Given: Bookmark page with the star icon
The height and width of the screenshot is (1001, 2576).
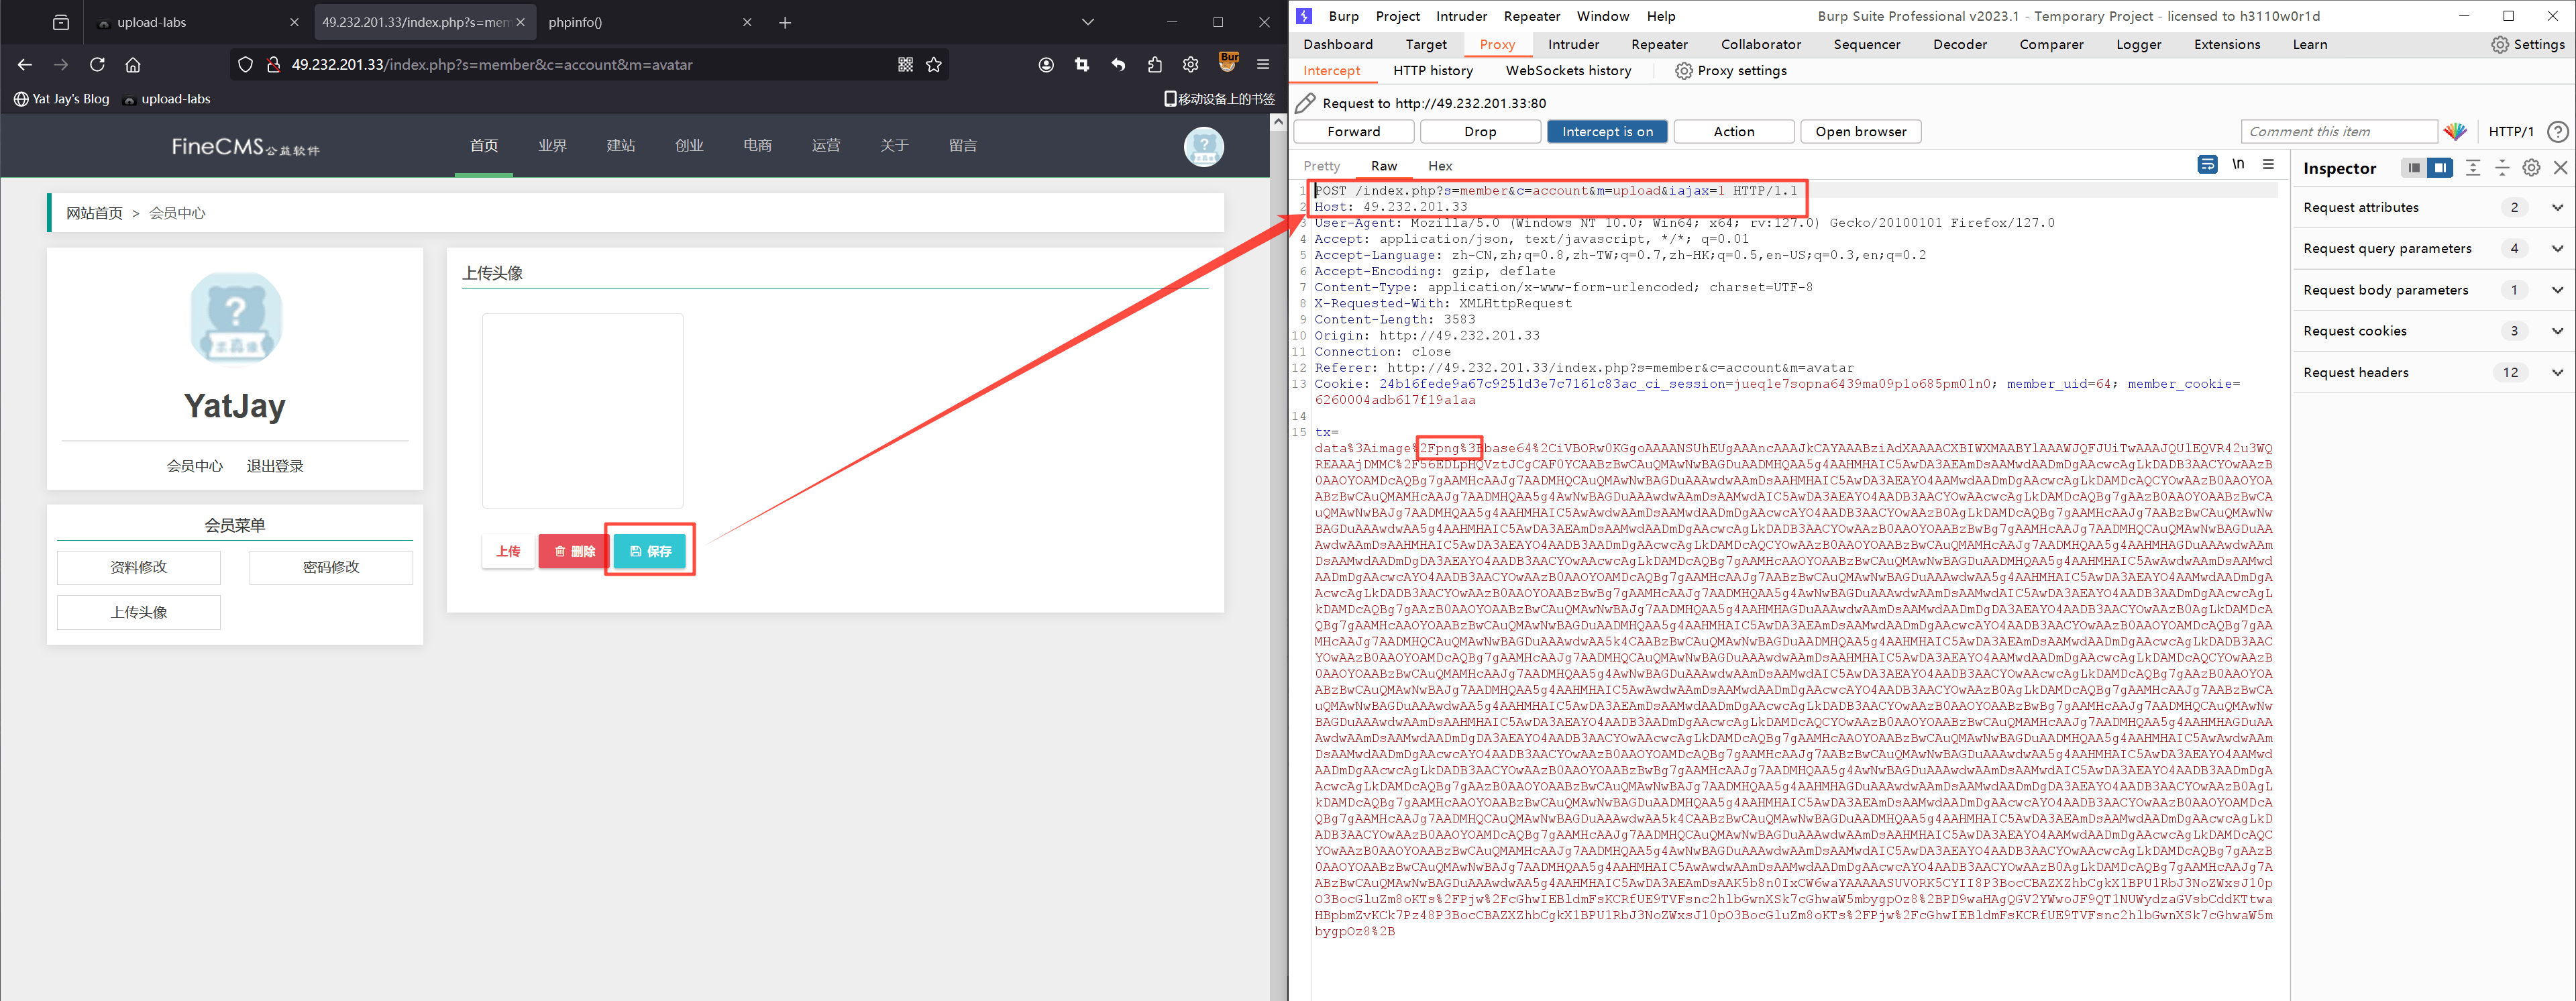Looking at the screenshot, I should tap(934, 65).
